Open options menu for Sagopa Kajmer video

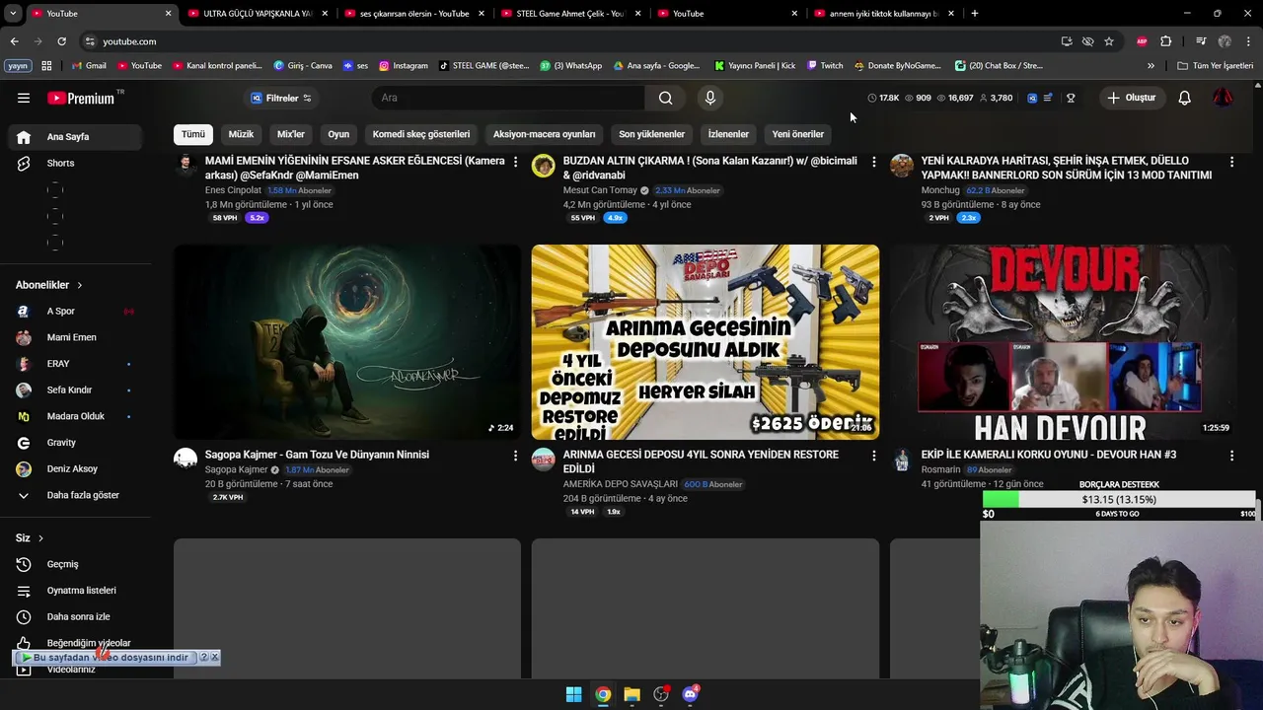515,456
